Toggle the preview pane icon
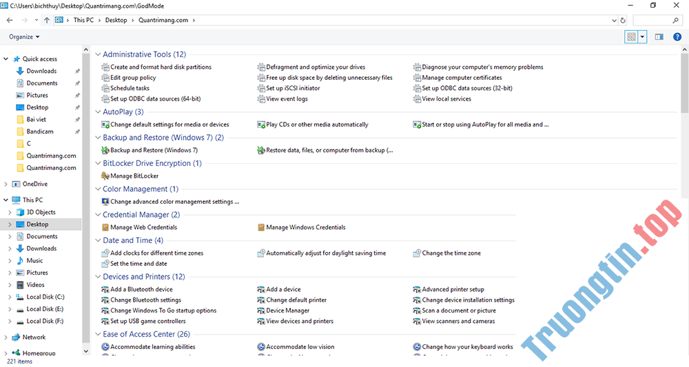 [x=659, y=37]
